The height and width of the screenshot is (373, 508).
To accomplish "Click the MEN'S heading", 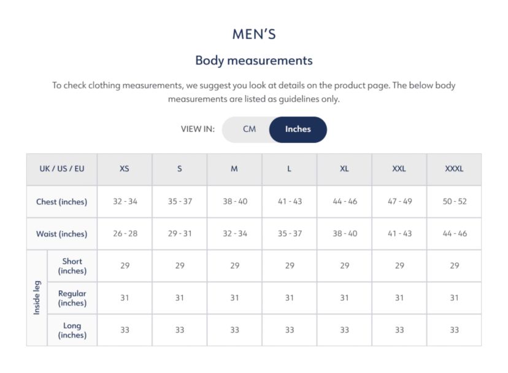I will tap(253, 34).
